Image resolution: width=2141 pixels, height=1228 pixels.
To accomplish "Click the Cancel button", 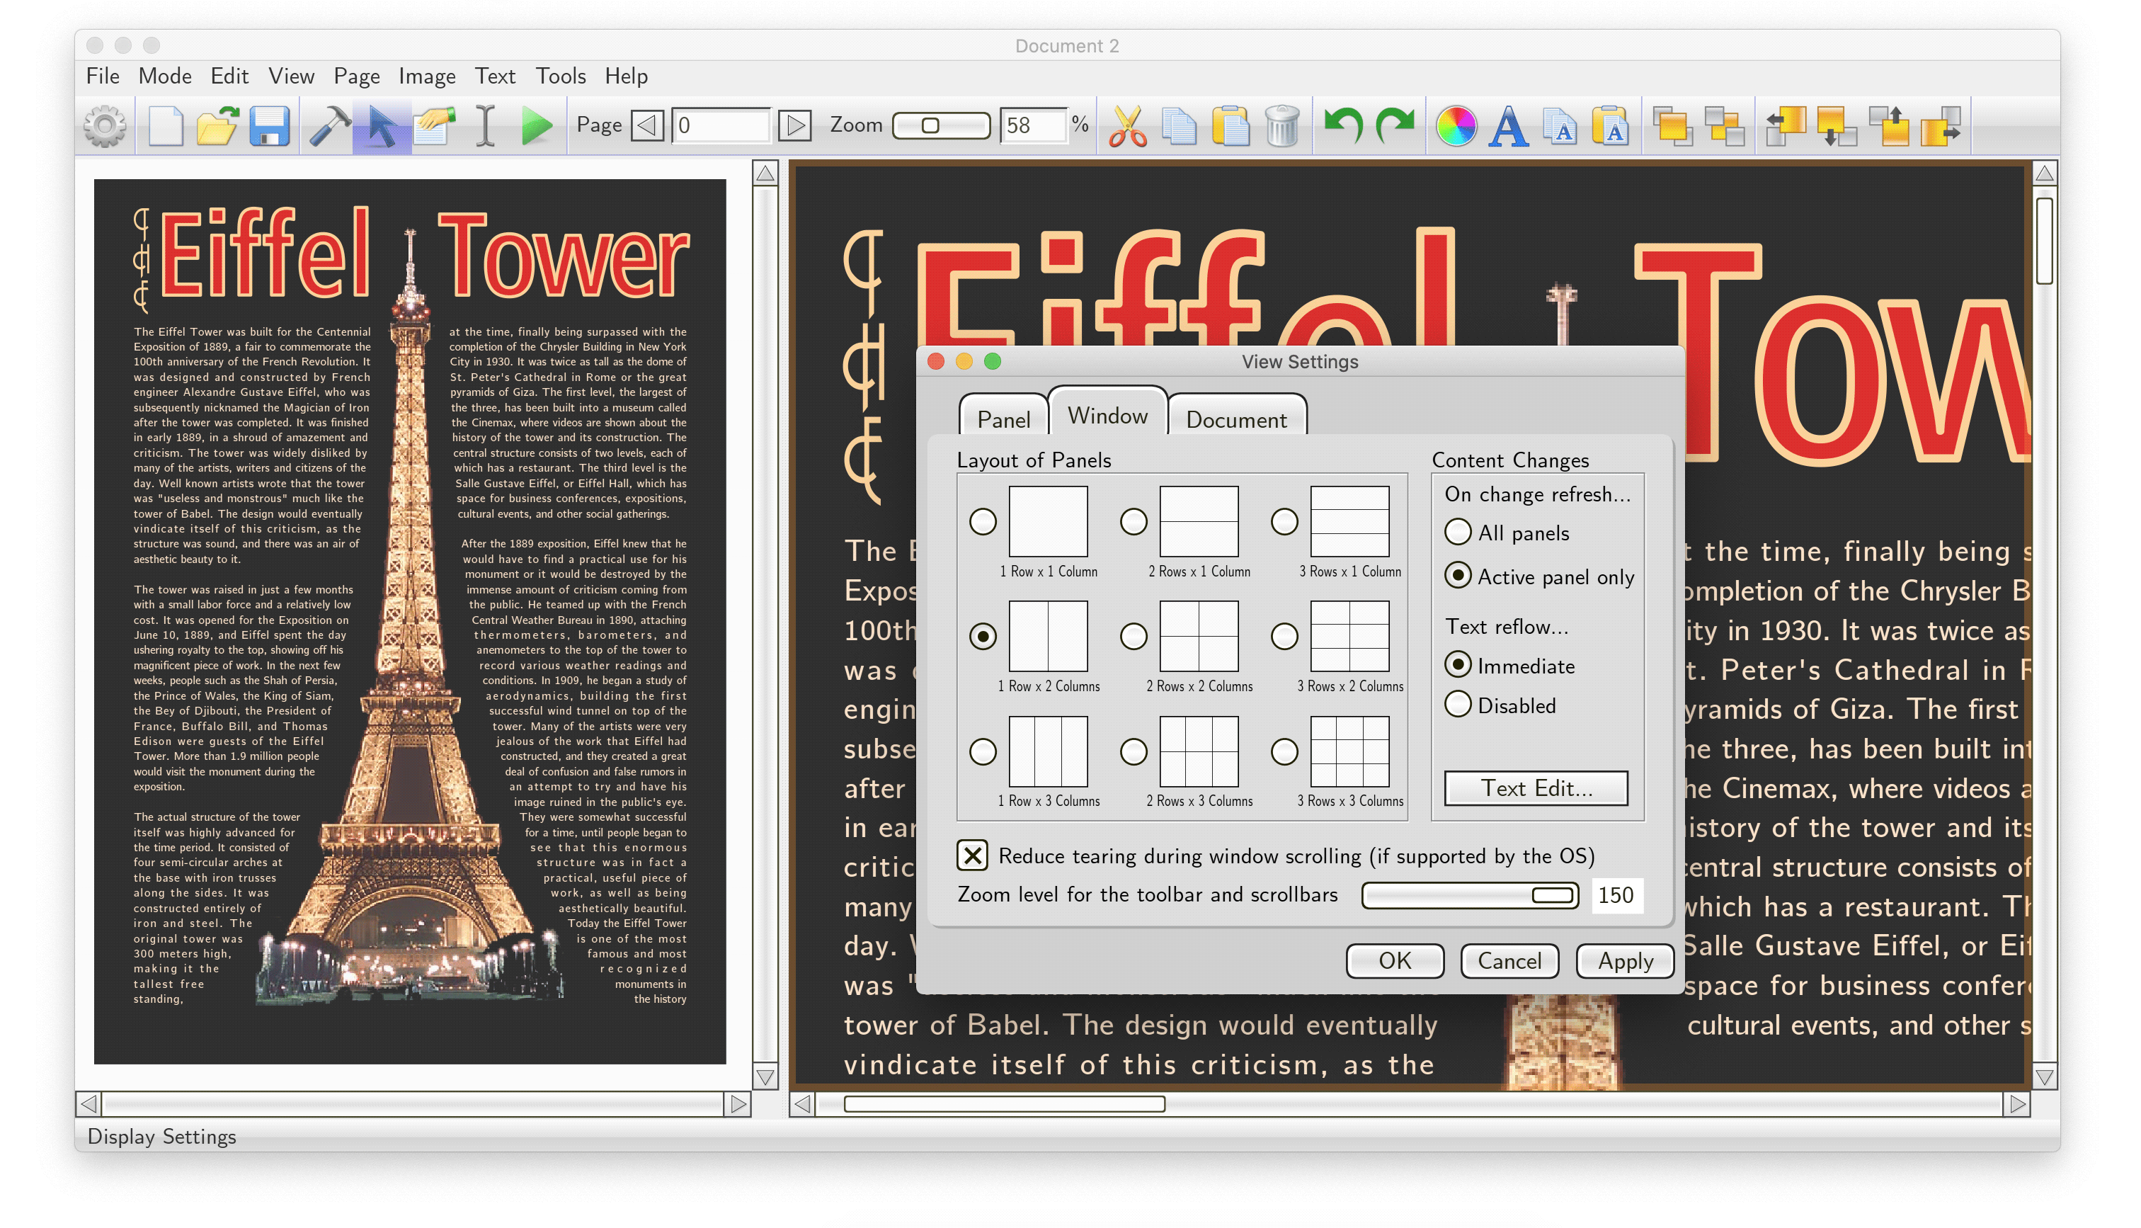I will (1509, 960).
